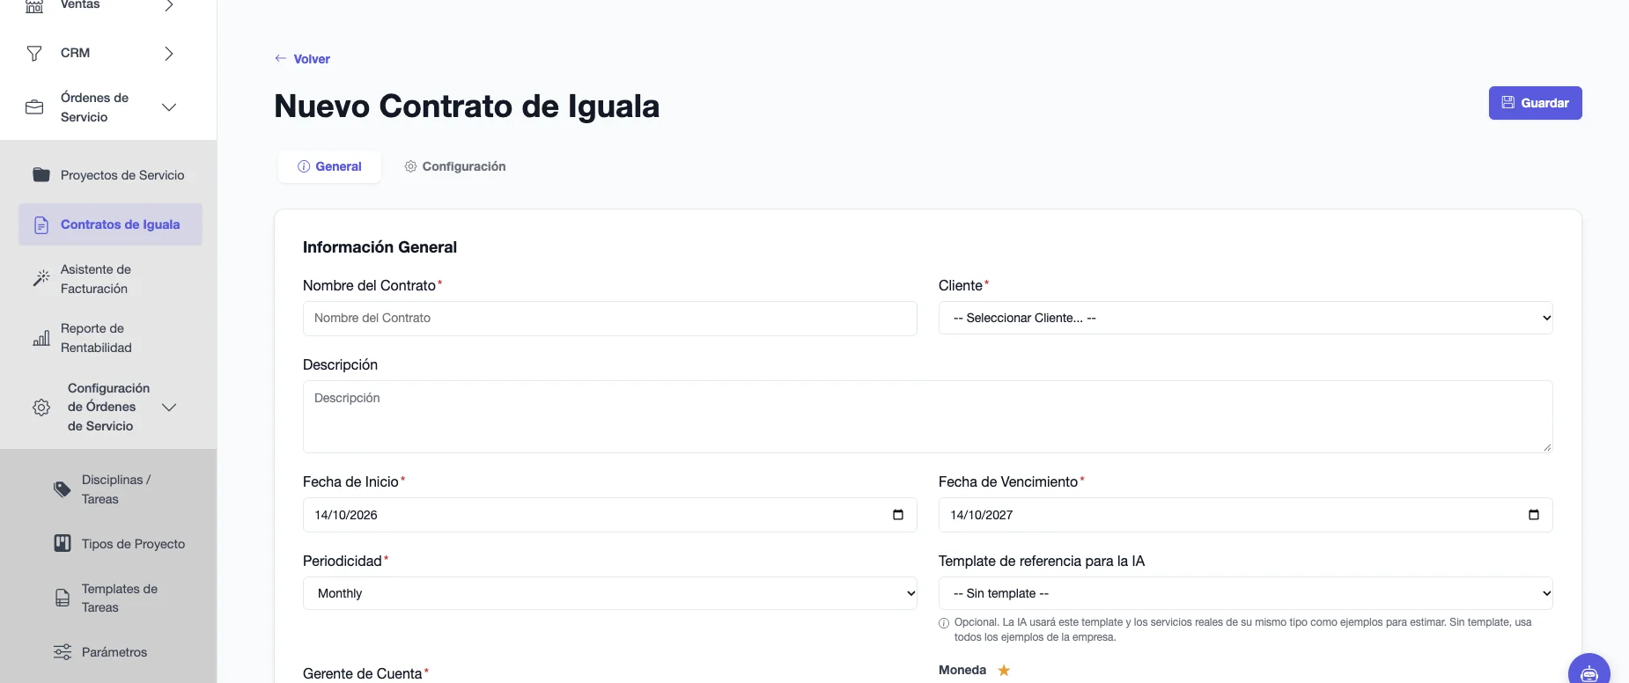Open the Sin template dropdown
1629x683 pixels.
[x=1245, y=593]
